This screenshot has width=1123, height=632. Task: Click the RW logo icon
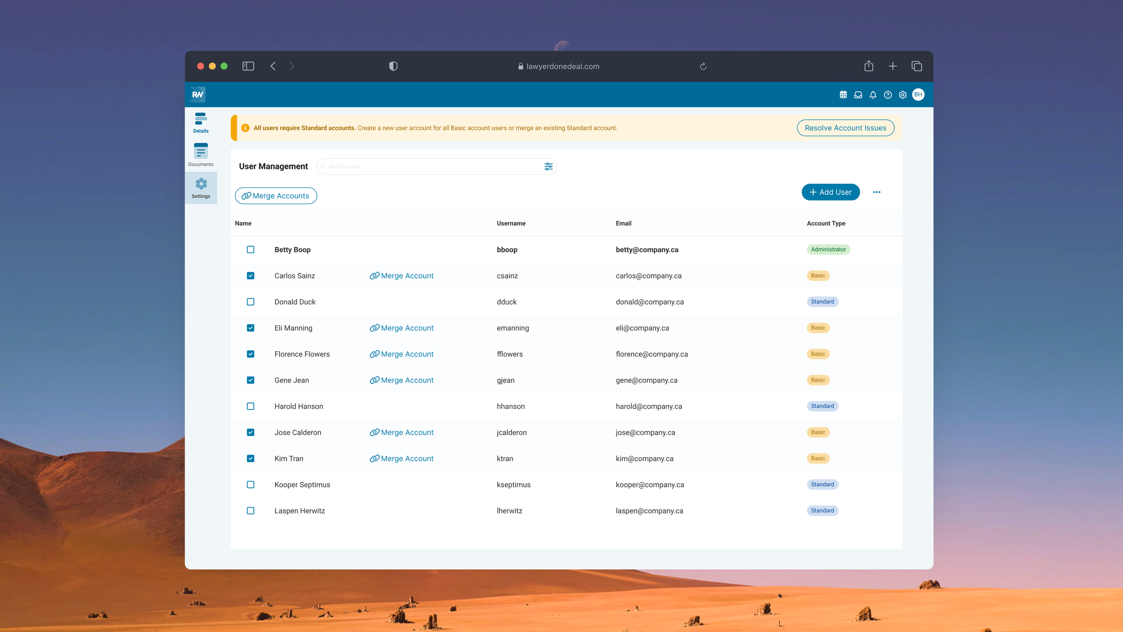(x=198, y=94)
